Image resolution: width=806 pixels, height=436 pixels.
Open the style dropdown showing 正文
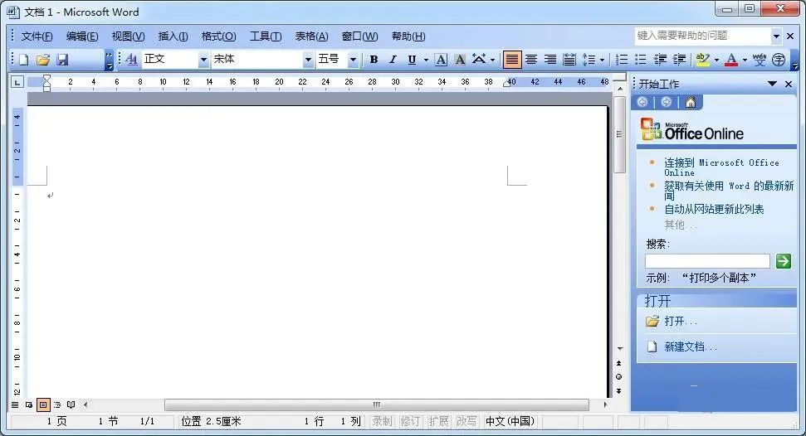pyautogui.click(x=203, y=60)
